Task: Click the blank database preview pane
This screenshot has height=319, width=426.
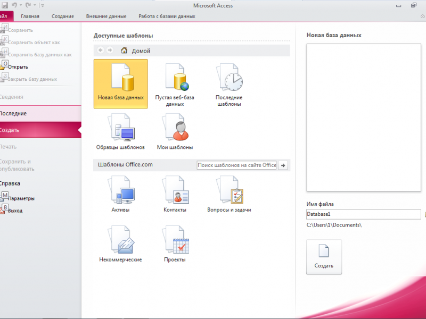Action: pos(364,117)
